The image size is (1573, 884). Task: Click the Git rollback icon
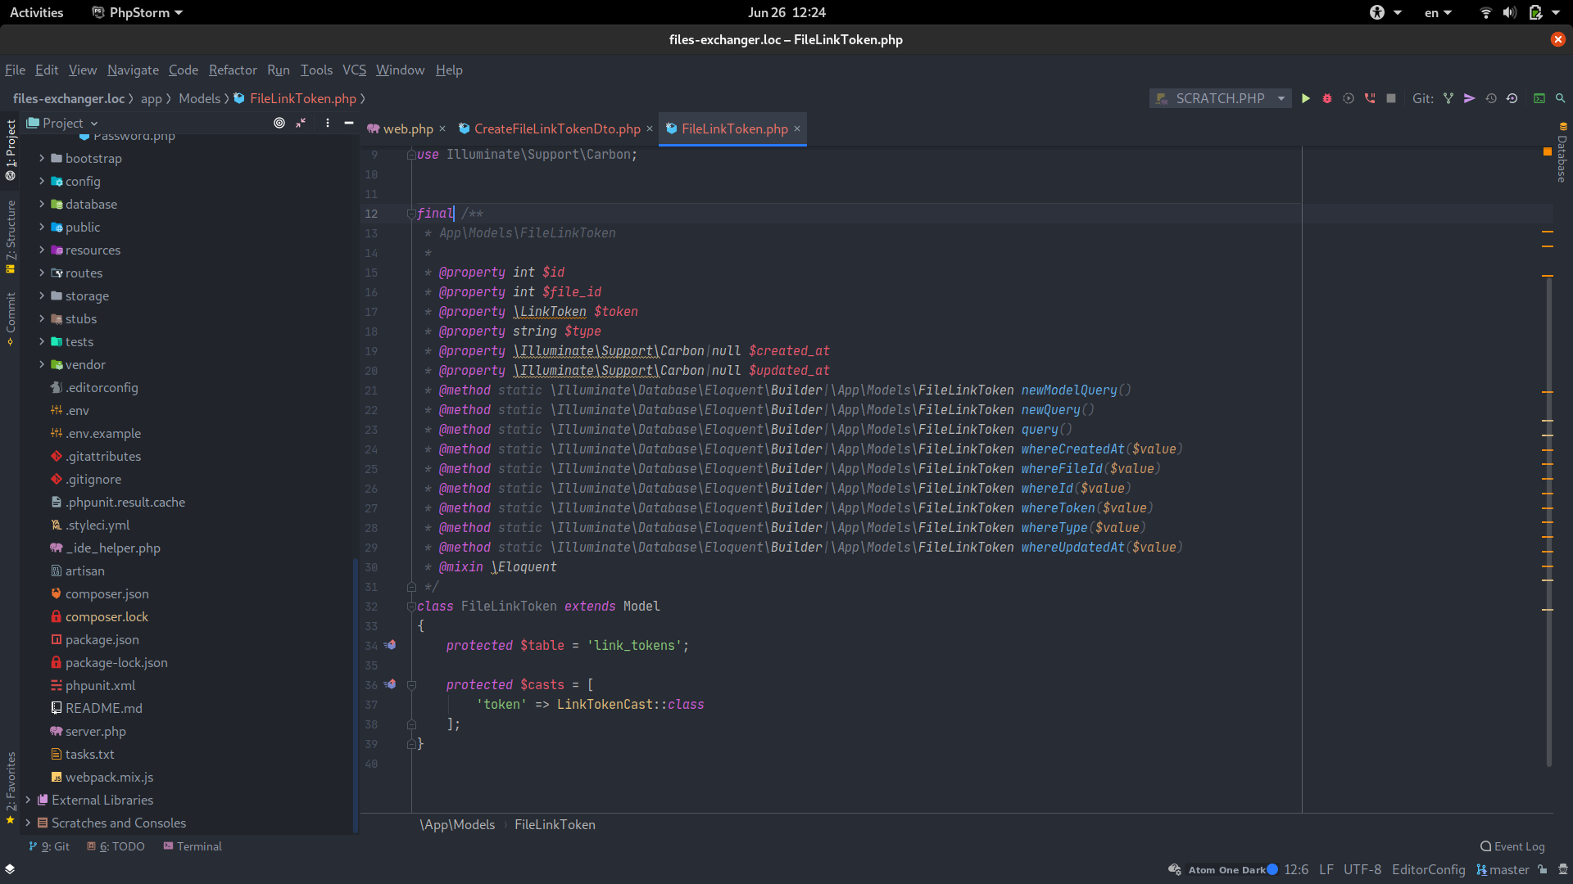(1512, 98)
